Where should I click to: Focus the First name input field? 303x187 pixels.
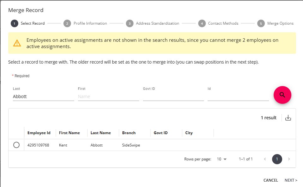(x=108, y=97)
